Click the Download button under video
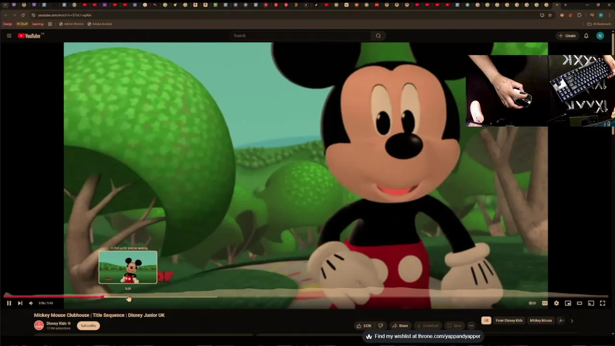Screen dimensions: 615x346 pos(428,326)
